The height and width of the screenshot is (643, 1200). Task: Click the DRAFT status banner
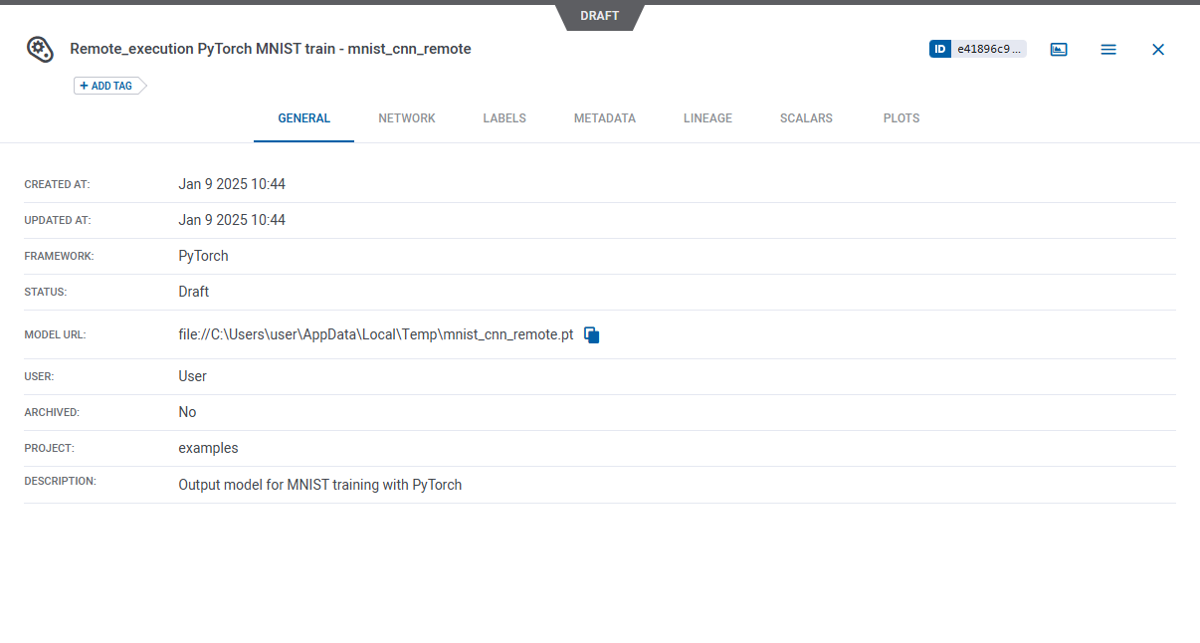599,16
